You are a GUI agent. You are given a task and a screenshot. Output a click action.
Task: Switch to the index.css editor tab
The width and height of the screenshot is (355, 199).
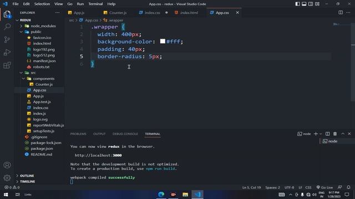(152, 13)
